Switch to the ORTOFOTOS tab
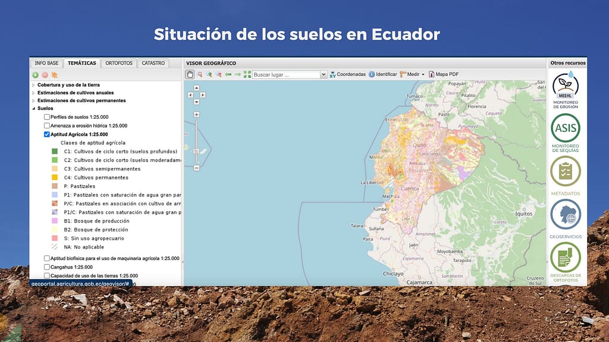Screen dimensions: 609x342 pos(119,63)
